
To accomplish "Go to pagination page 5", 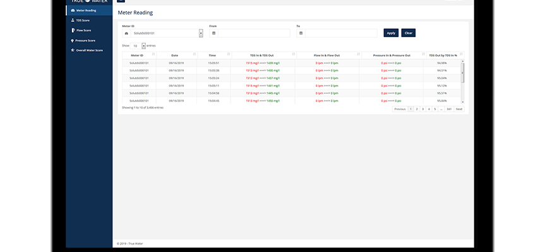I will pyautogui.click(x=435, y=109).
